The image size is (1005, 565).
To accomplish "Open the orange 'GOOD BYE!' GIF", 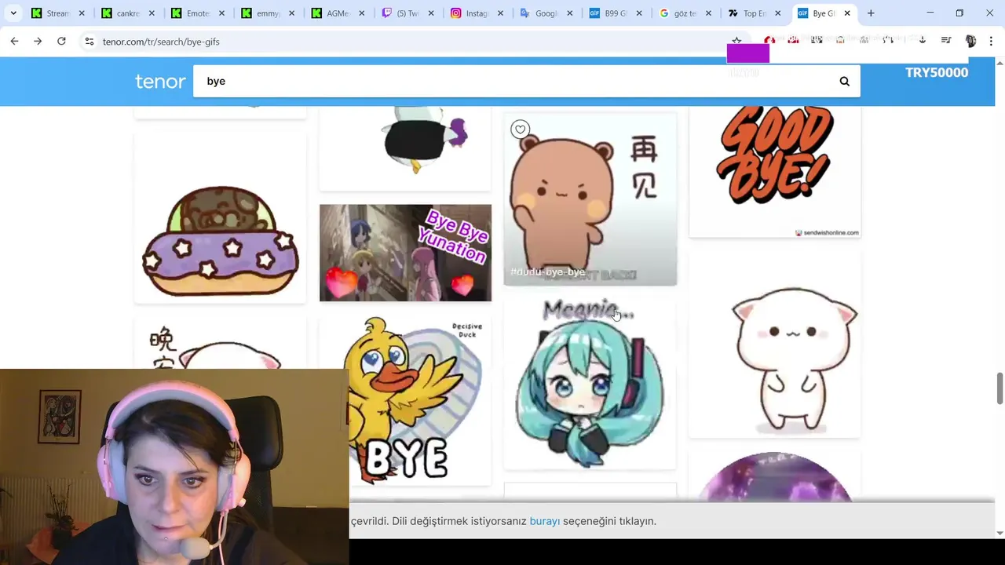I will (775, 171).
